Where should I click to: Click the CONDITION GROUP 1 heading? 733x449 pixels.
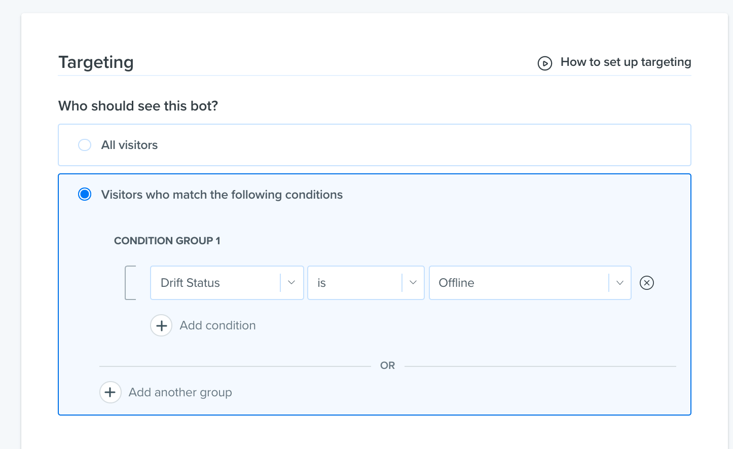tap(167, 241)
